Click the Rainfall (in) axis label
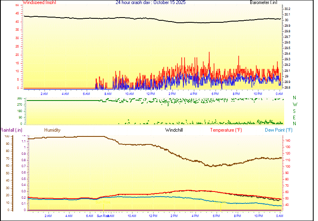This screenshot has width=318, height=221. click(x=11, y=130)
